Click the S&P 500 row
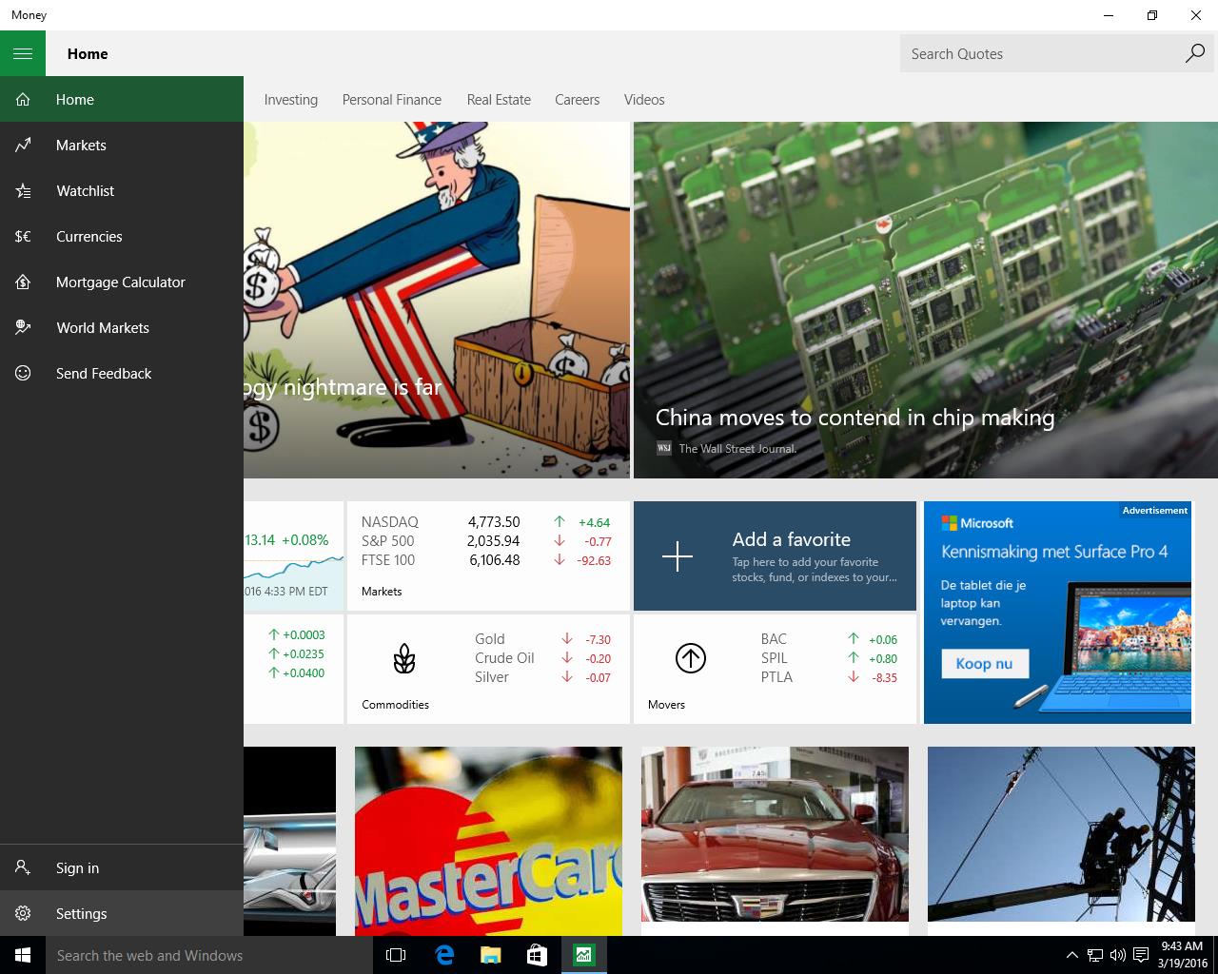Image resolution: width=1218 pixels, height=974 pixels. tap(486, 540)
